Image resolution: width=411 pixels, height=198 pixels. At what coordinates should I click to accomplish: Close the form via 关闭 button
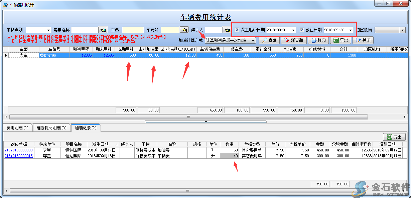[x=363, y=40]
